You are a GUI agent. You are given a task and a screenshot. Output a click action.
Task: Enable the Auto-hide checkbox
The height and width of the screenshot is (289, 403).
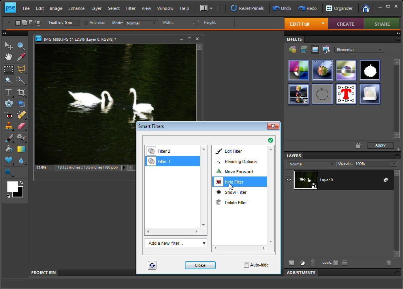pos(246,265)
